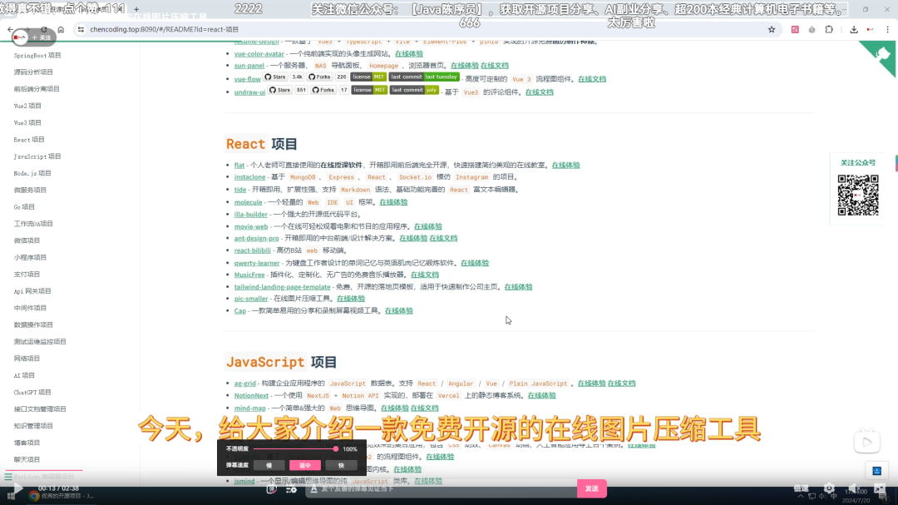
Task: Click the pink extension icon next to the address bar
Action: [x=793, y=27]
